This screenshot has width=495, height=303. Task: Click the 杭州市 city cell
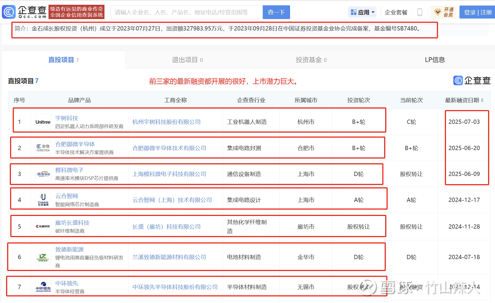coord(306,122)
